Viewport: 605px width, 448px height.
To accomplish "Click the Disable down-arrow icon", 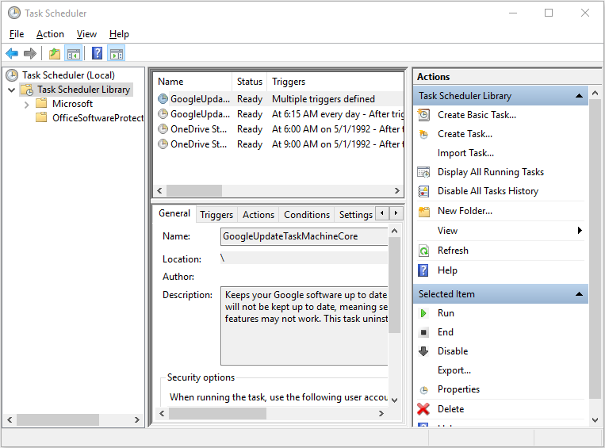I will click(423, 351).
